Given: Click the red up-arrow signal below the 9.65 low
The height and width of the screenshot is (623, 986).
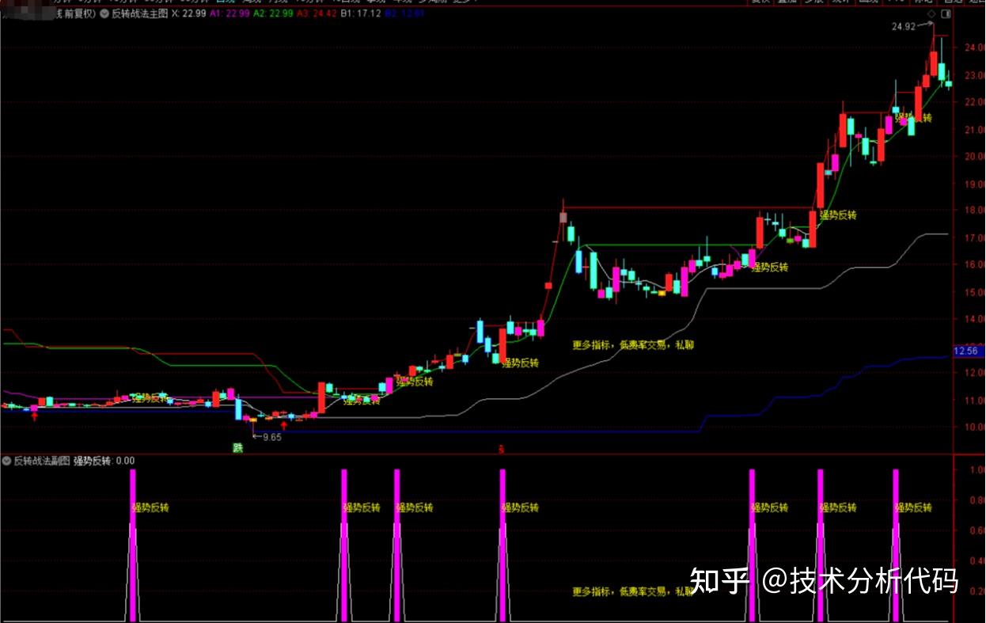Looking at the screenshot, I should (x=284, y=425).
